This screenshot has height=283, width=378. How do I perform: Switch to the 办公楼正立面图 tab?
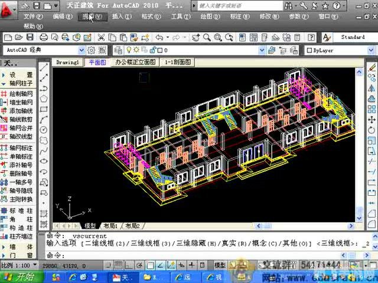click(135, 62)
